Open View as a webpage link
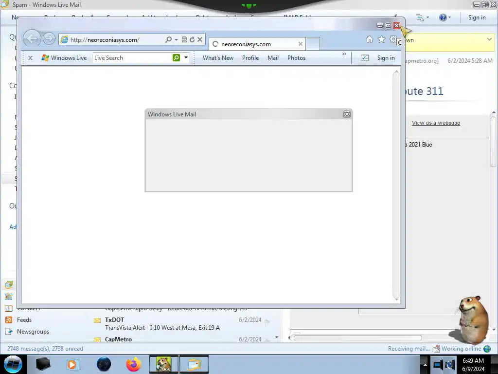Viewport: 498px width, 374px height. 436,123
